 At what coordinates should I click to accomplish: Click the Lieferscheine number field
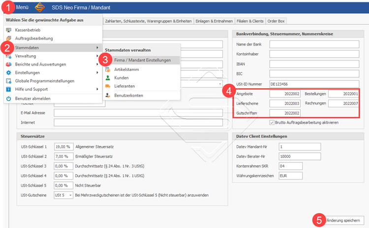pos(285,103)
